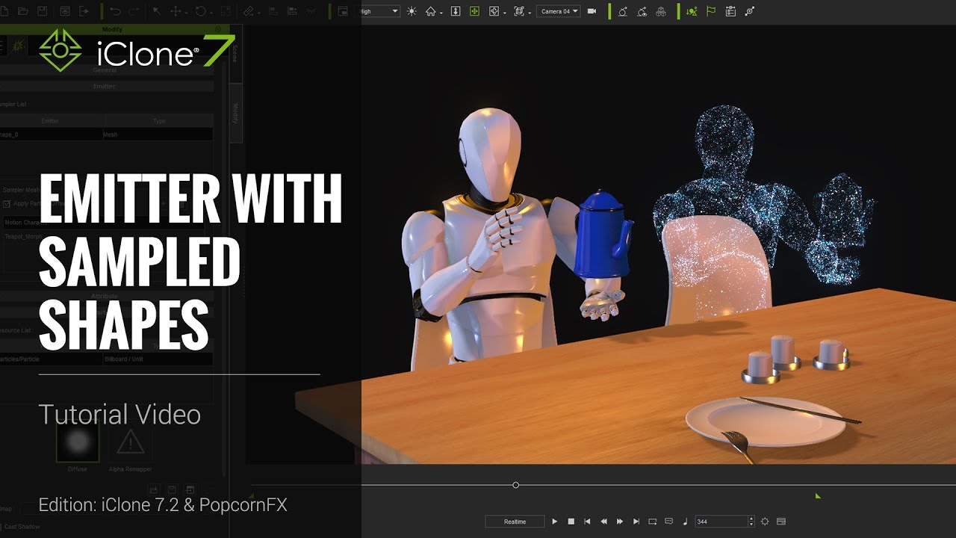Stop playback with the Stop button
This screenshot has width=956, height=538.
[x=571, y=522]
